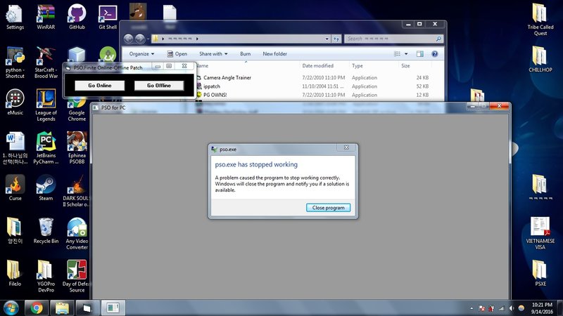Open the Korean-named Word document icon
The height and width of the screenshot is (316, 563).
click(x=15, y=148)
